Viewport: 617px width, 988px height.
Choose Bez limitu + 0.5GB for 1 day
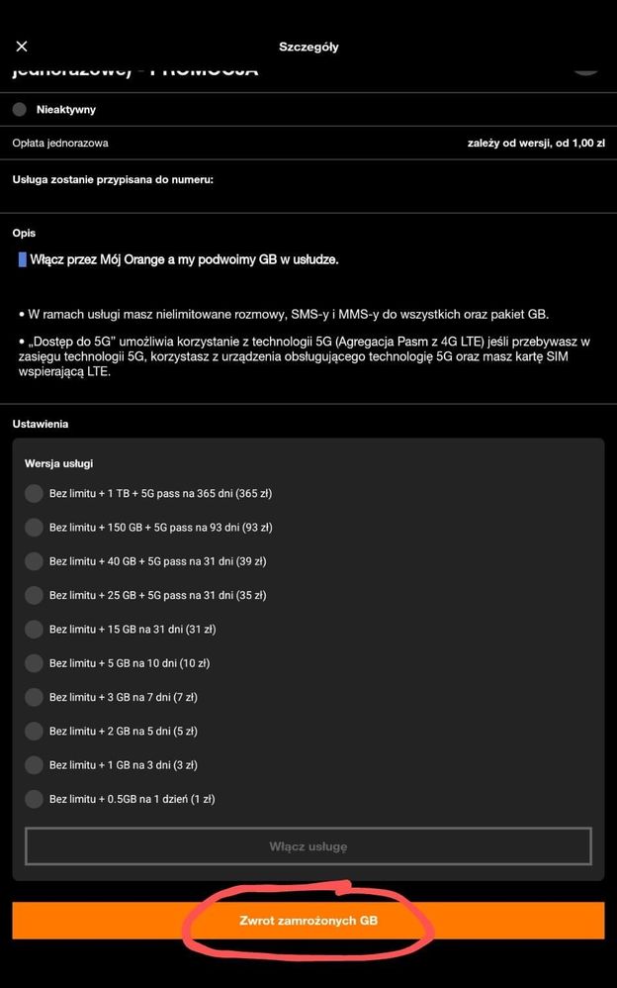click(x=34, y=799)
